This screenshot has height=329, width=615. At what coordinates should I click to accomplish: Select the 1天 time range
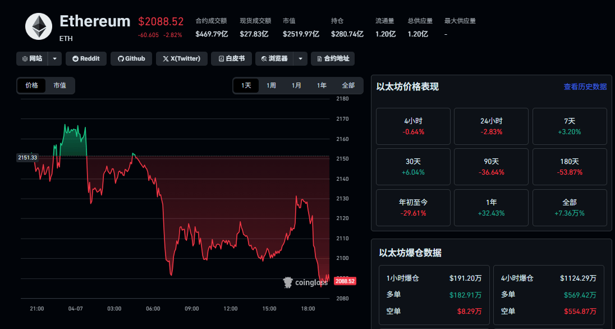click(x=246, y=85)
